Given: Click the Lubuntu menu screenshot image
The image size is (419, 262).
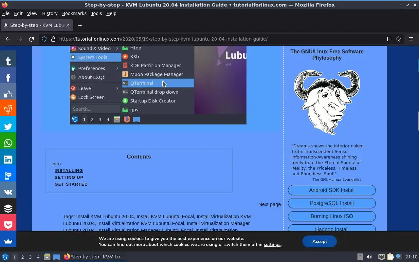Looking at the screenshot, I should (x=158, y=85).
